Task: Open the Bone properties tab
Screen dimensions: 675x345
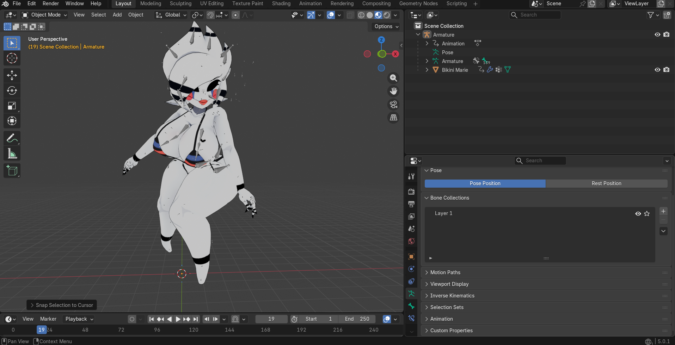Action: pyautogui.click(x=411, y=306)
